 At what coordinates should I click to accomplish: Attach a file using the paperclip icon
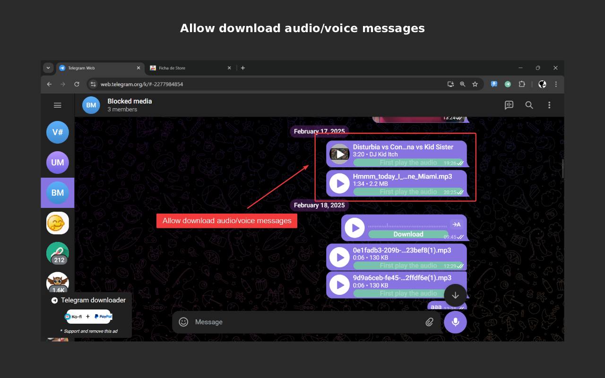click(x=430, y=322)
